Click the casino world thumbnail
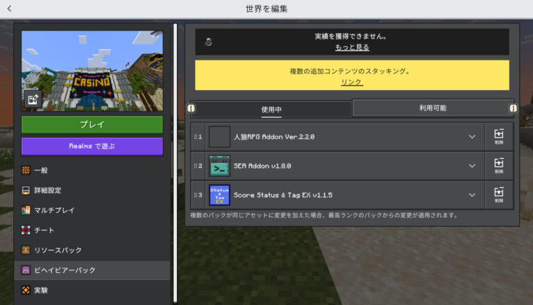Viewport: 533px width, 305px height. 92,71
